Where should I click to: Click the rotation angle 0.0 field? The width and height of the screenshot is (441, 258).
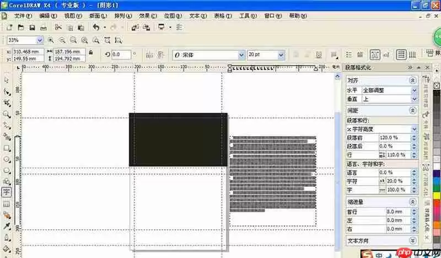point(121,55)
